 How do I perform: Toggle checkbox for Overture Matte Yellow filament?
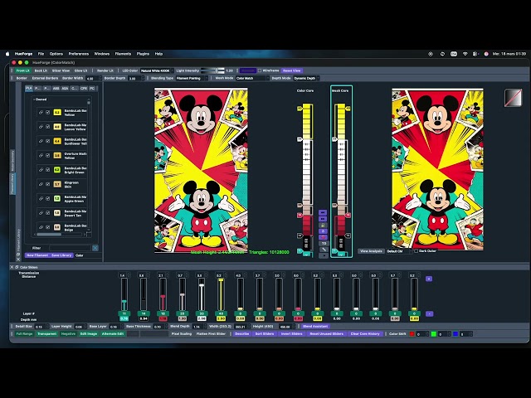pos(48,155)
